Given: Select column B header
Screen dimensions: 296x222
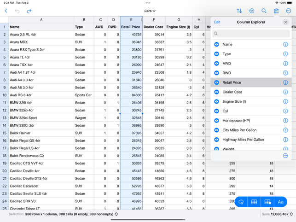Looking at the screenshot, I should [x=84, y=20].
